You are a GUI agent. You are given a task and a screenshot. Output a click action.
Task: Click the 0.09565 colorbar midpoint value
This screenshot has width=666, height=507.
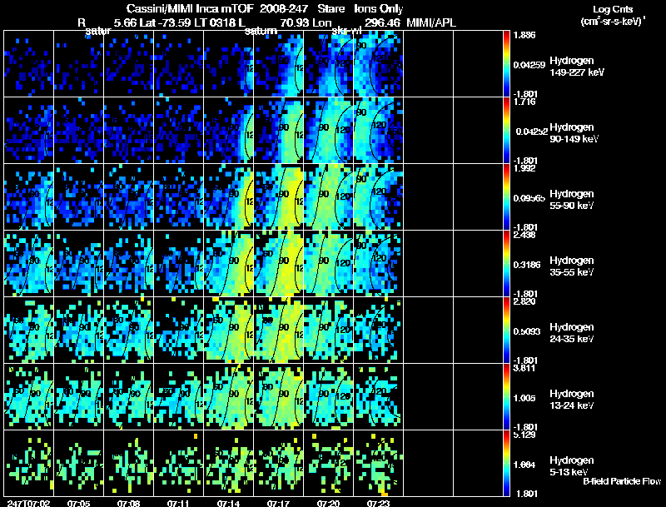pyautogui.click(x=529, y=198)
